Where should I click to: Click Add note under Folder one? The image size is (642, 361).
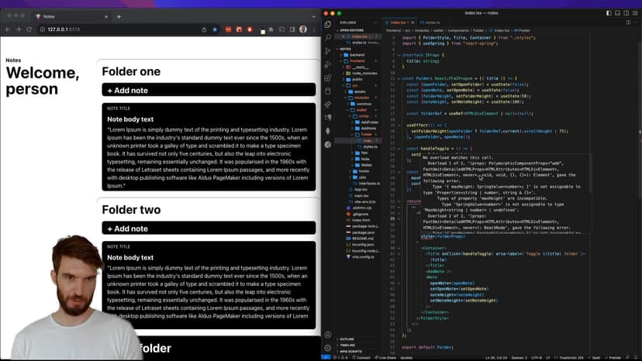click(208, 90)
